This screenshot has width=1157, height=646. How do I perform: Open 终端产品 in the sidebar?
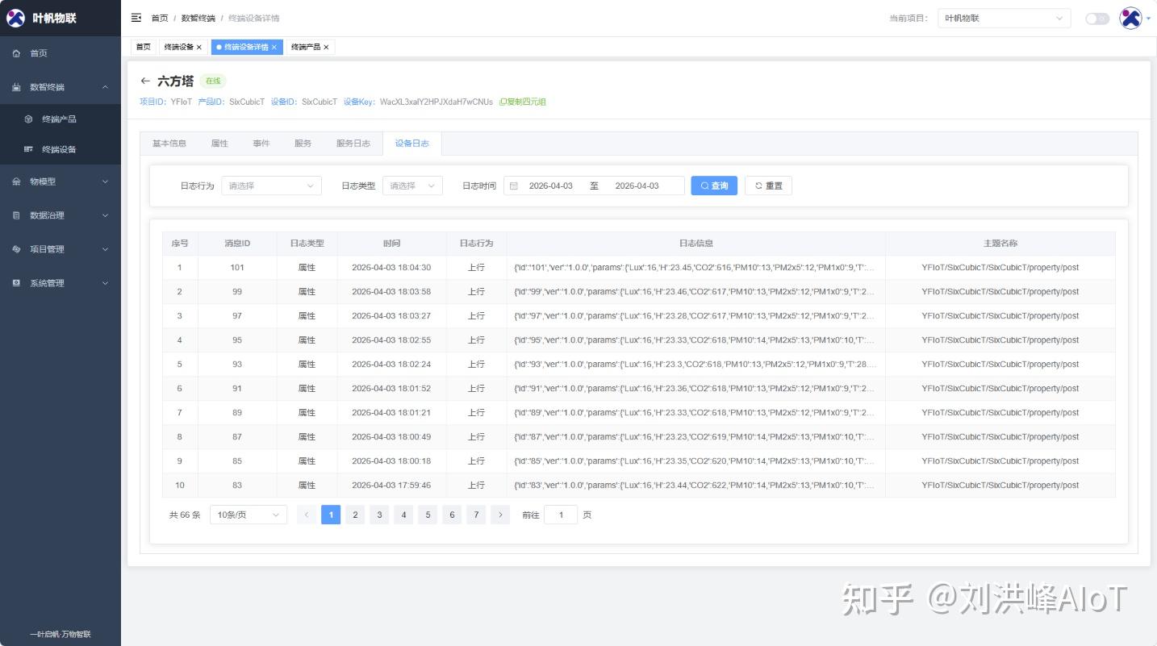tap(61, 119)
